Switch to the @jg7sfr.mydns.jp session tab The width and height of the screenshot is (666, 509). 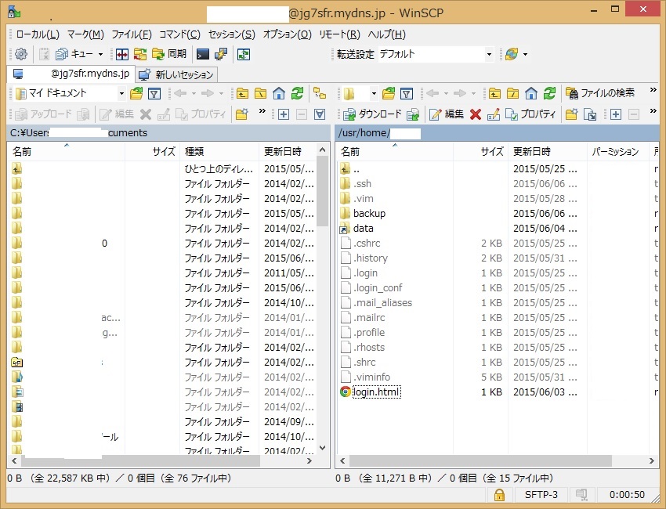tap(71, 74)
